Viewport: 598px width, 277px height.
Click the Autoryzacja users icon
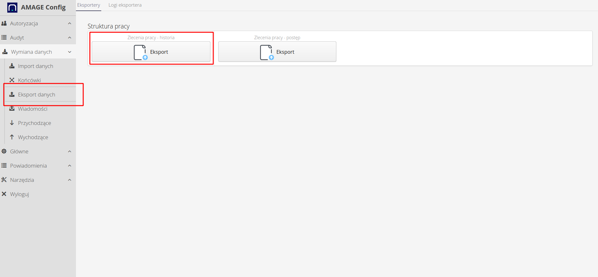pos(4,23)
